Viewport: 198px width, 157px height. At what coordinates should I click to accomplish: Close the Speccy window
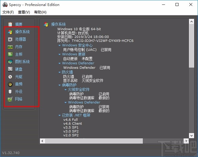191,5
